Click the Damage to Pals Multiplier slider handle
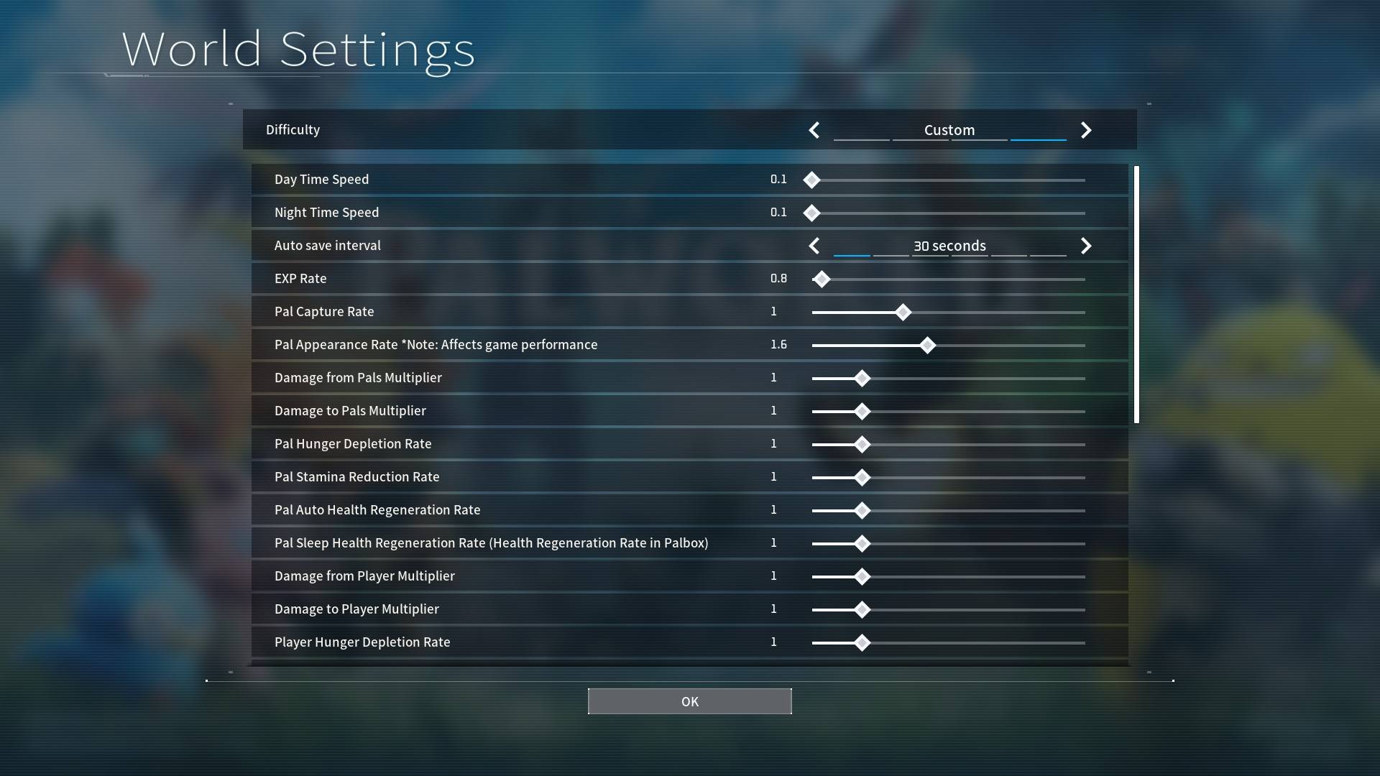Screen dimensions: 1380x776 click(862, 412)
